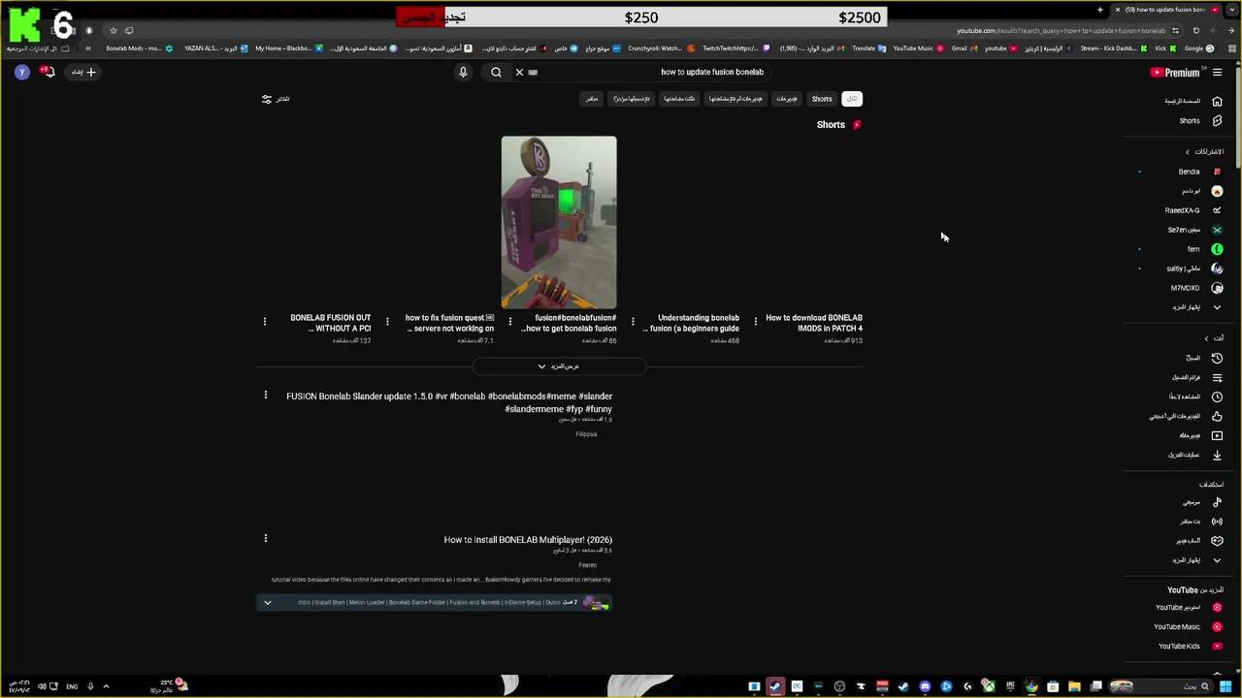Open the RaeedXA-G channel subscription
Viewport: 1242px width, 698px height.
(x=1193, y=210)
